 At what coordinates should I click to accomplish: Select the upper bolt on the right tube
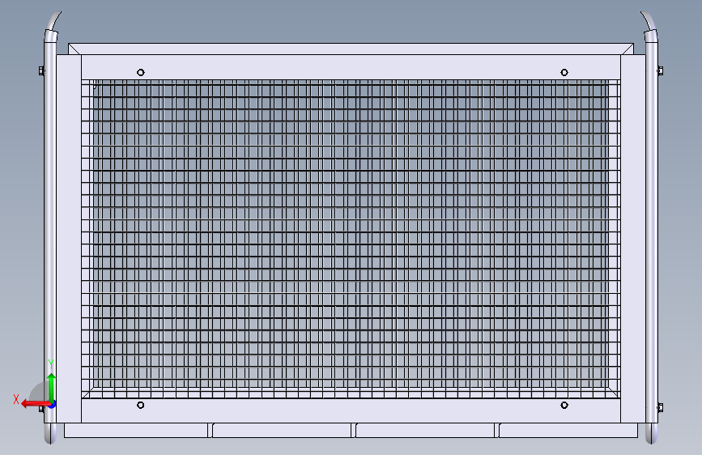coord(660,70)
